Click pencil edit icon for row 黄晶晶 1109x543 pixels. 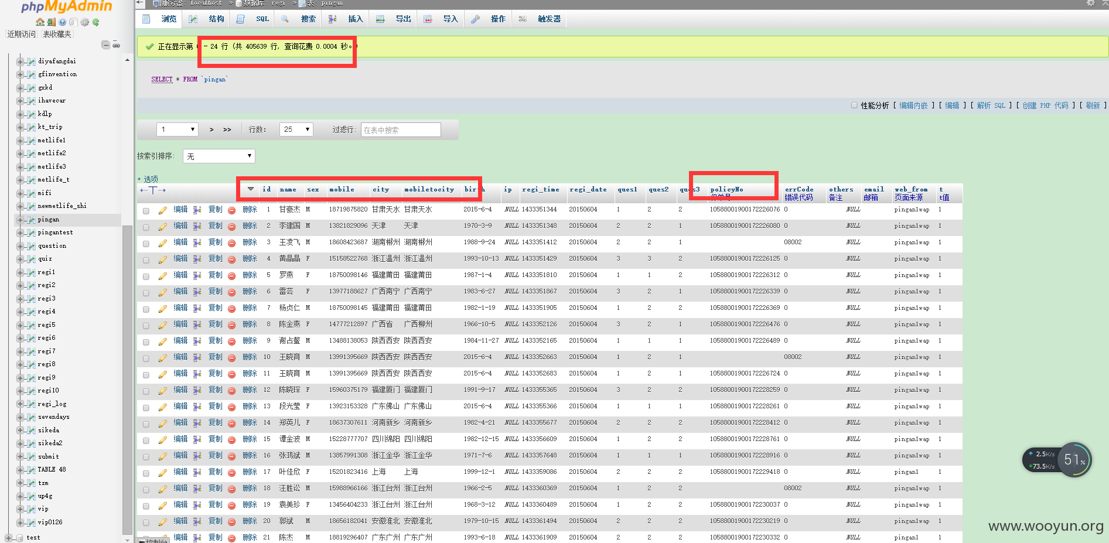coord(162,259)
